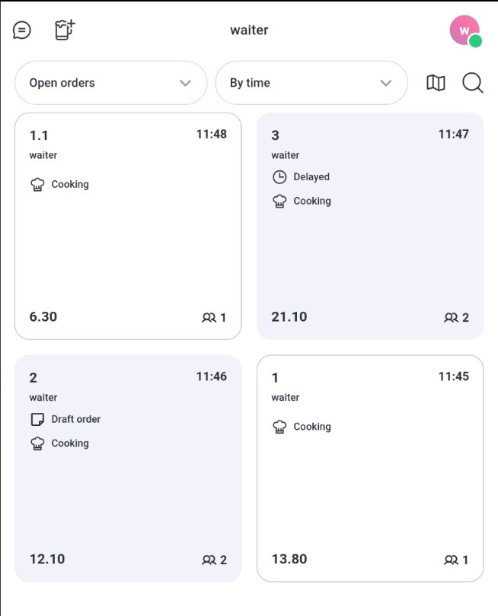Click the waiter title in header

coord(249,30)
